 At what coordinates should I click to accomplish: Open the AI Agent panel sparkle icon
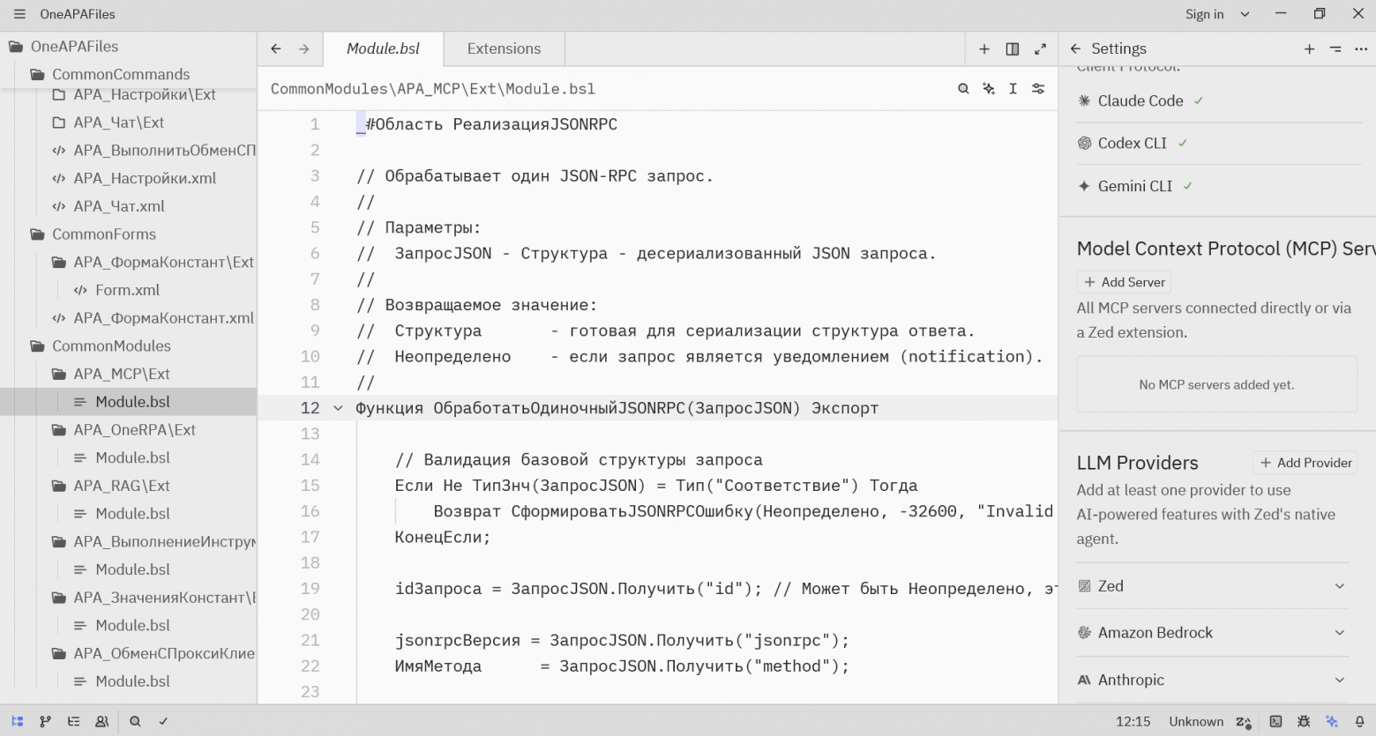pyautogui.click(x=1332, y=721)
